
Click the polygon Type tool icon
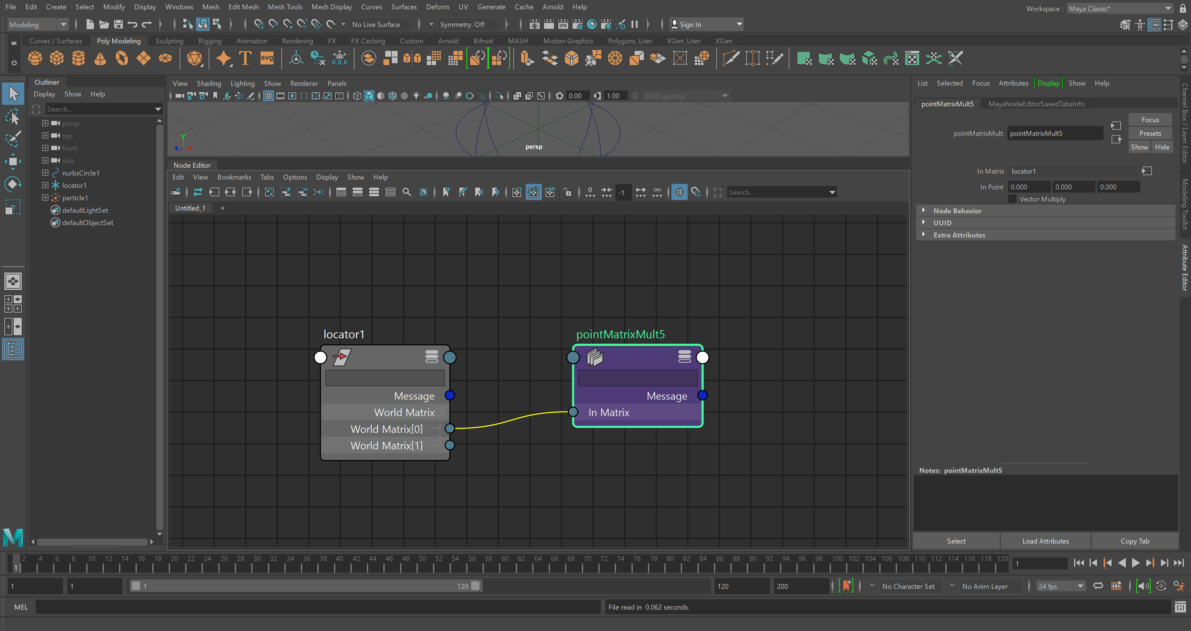245,58
